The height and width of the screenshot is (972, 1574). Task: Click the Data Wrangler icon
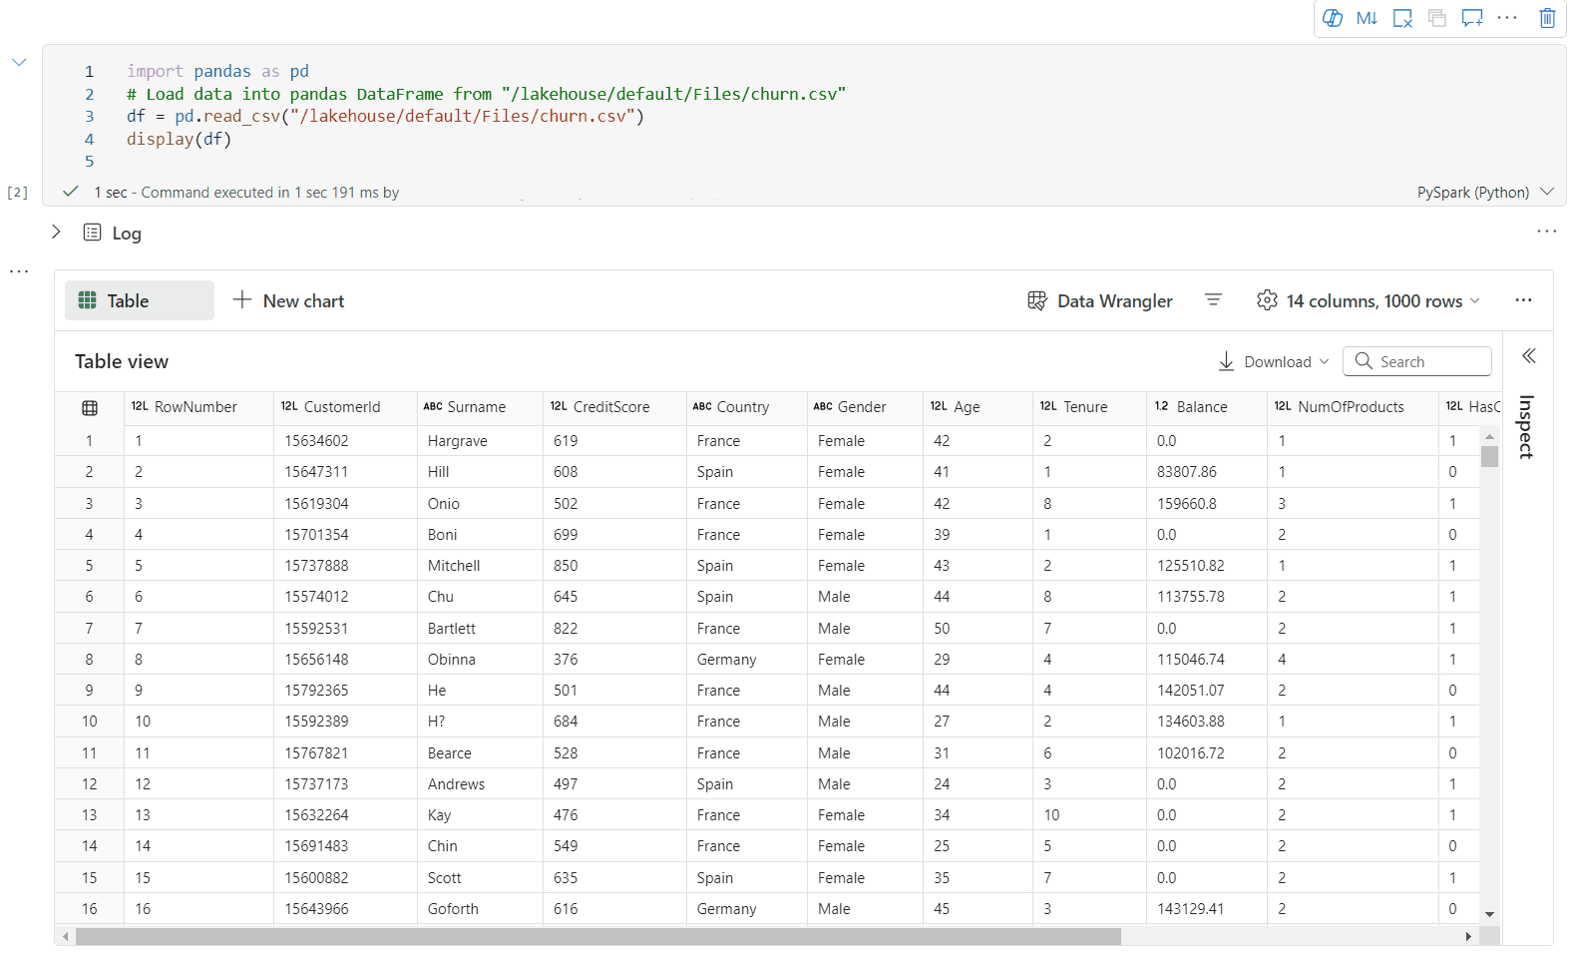[1037, 300]
